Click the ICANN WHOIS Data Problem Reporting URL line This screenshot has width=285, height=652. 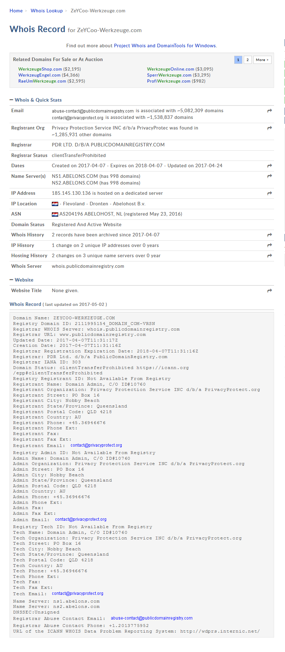pyautogui.click(x=136, y=631)
